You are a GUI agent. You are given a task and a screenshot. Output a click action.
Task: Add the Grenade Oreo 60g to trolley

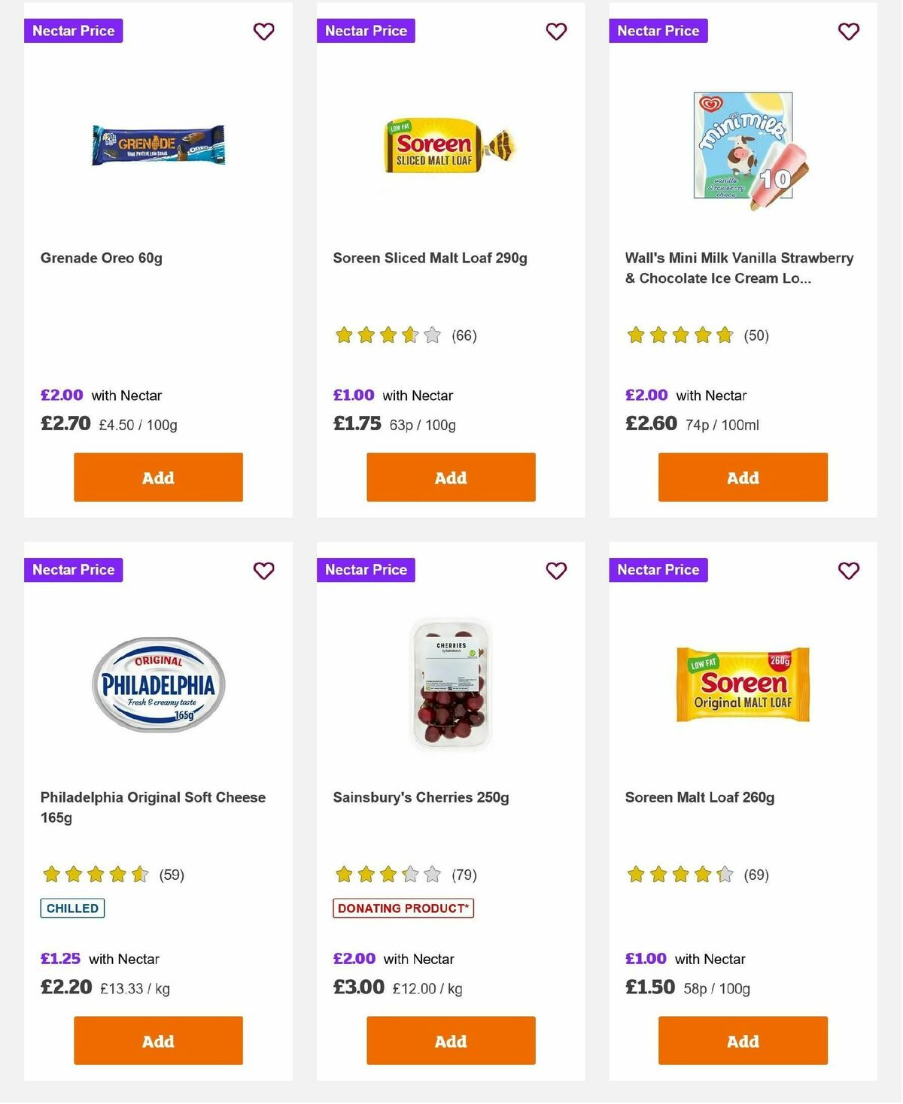click(x=157, y=477)
